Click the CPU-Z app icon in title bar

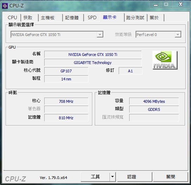pos(5,6)
